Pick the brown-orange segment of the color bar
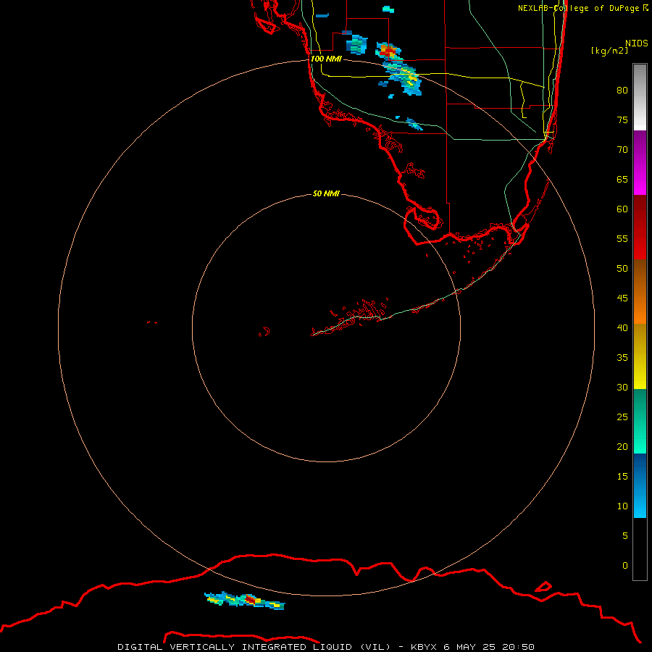The height and width of the screenshot is (652, 652). (640, 292)
